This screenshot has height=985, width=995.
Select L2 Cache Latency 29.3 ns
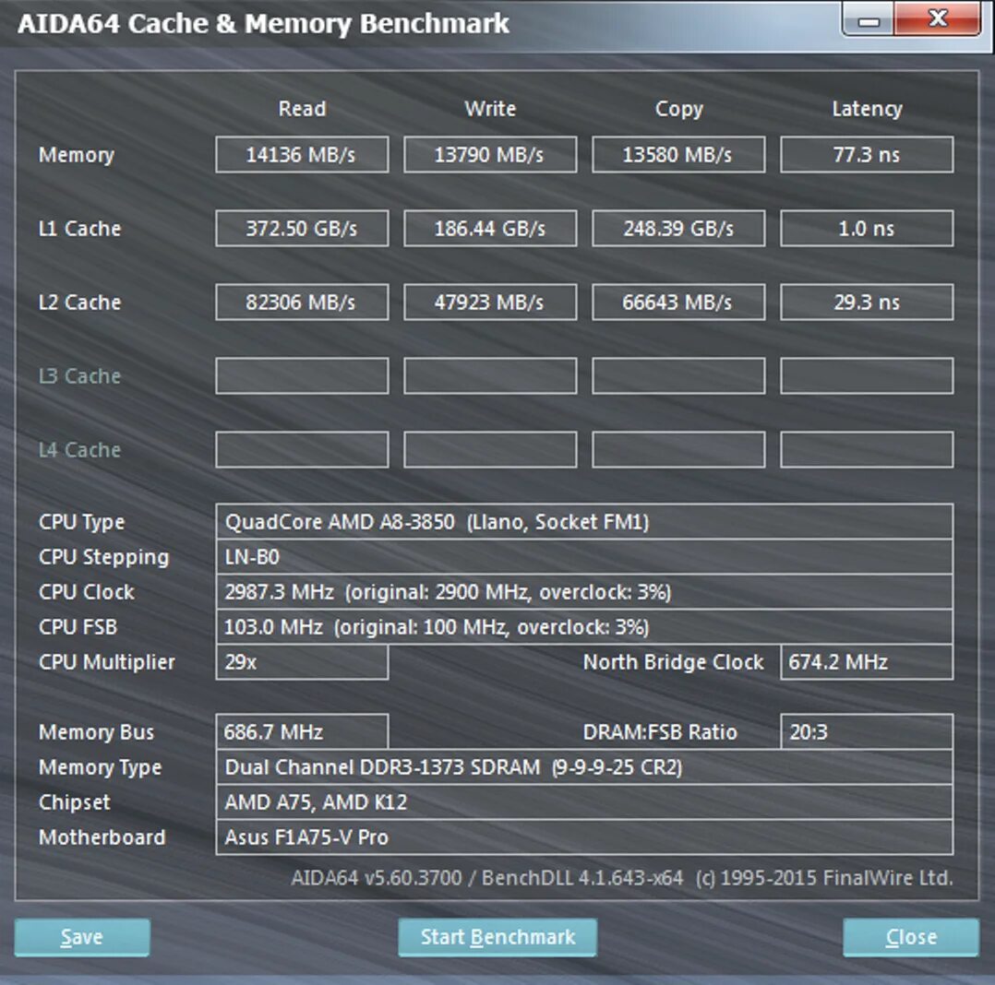(x=867, y=302)
